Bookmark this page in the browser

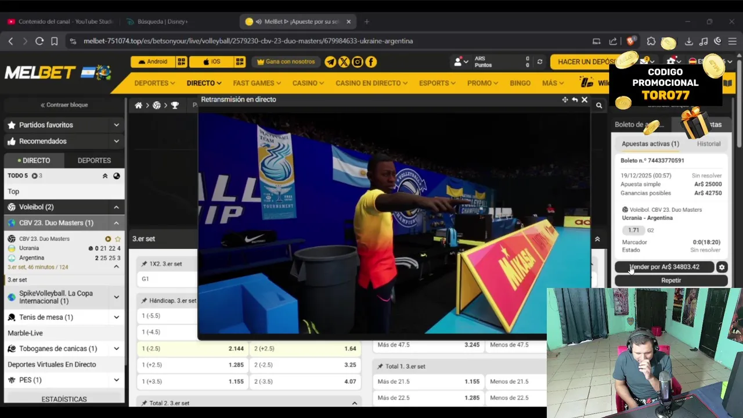pyautogui.click(x=54, y=41)
